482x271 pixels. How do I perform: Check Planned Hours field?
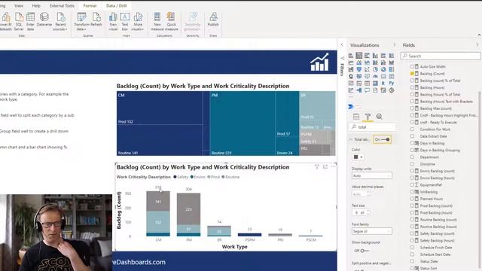click(x=412, y=199)
